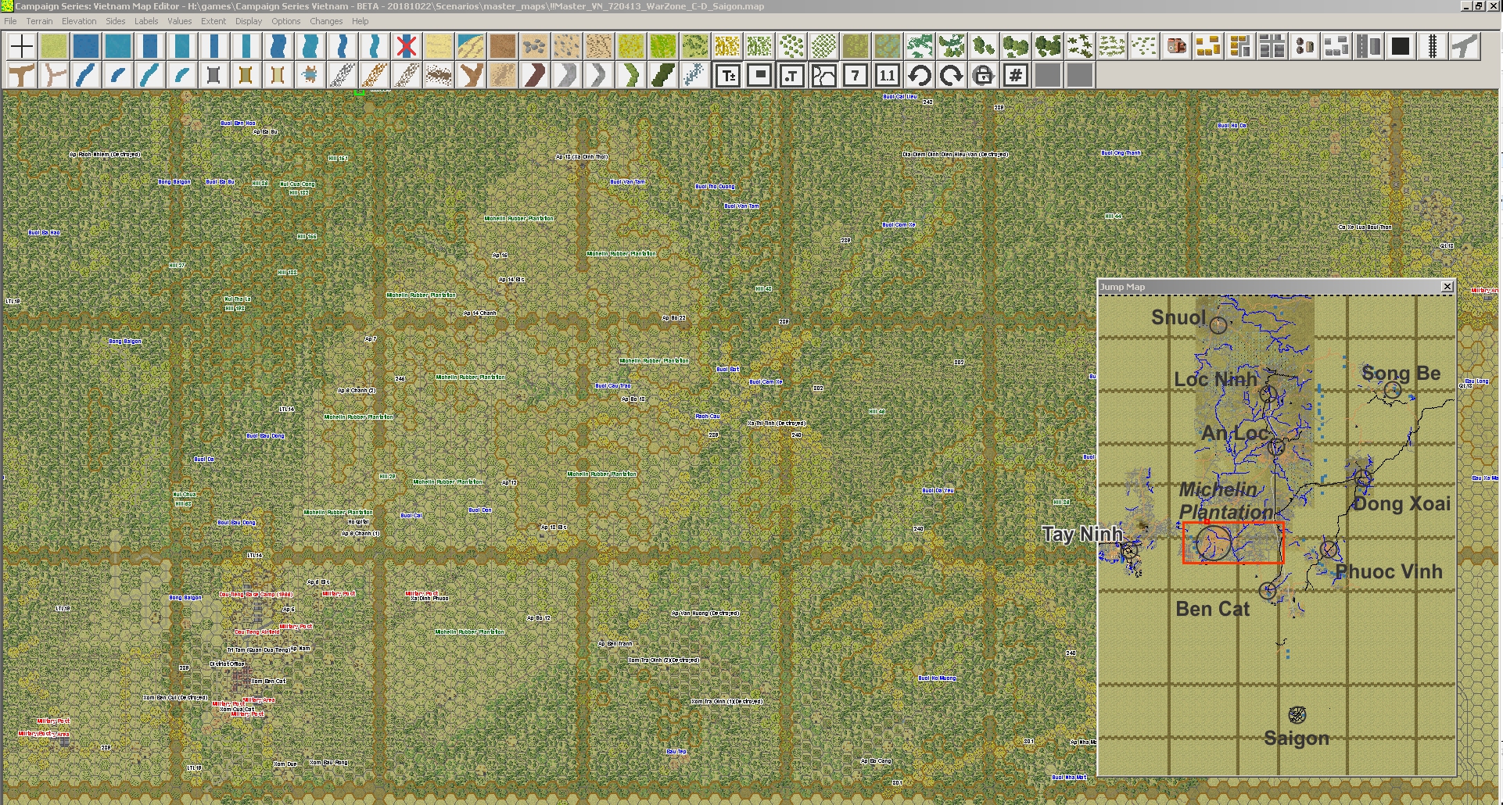This screenshot has width=1503, height=805.
Task: Select the swamp terrain tile with teal patches
Action: (x=888, y=46)
